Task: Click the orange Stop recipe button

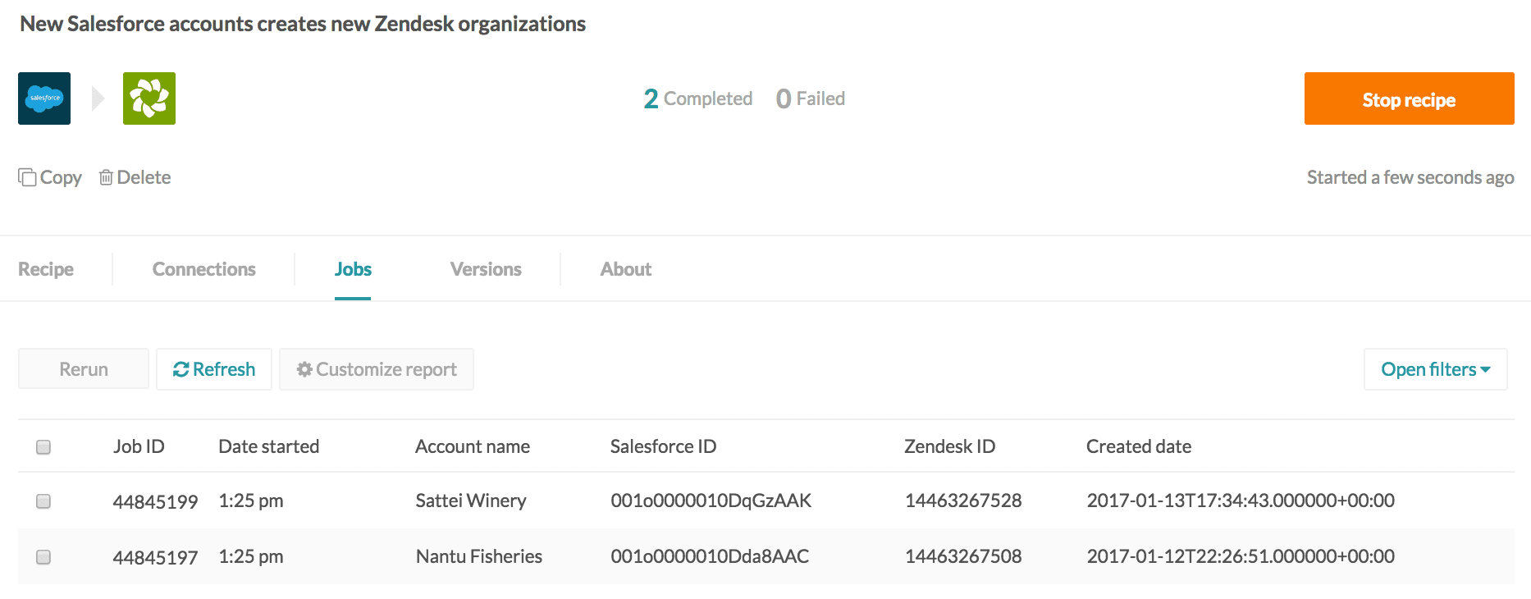Action: point(1409,99)
